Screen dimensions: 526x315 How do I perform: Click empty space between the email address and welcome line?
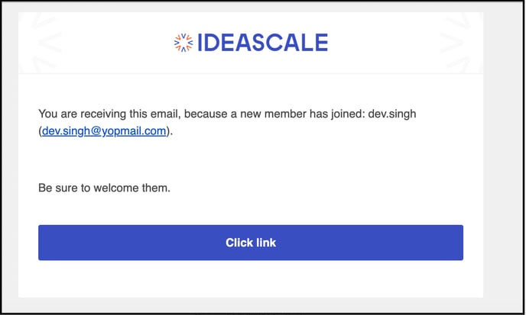pos(251,159)
